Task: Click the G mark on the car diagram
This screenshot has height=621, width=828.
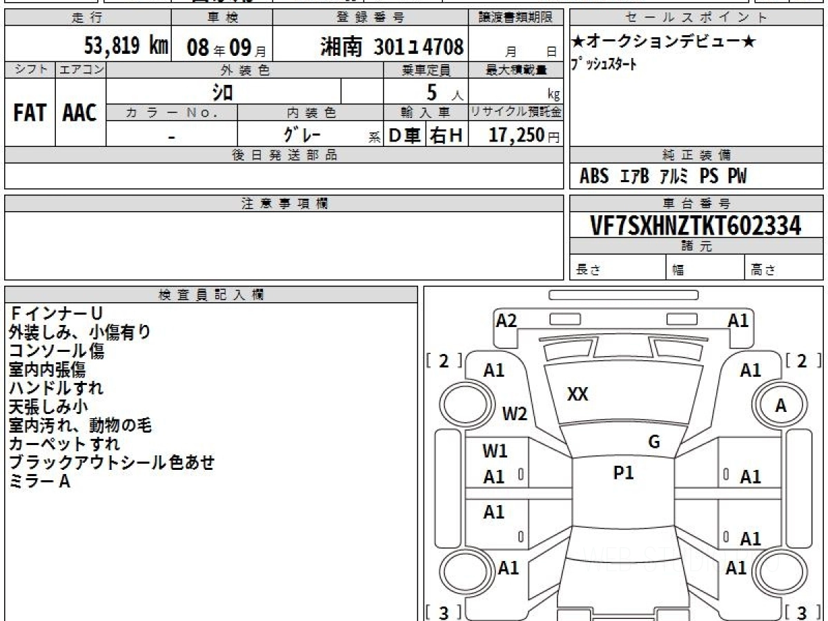Action: [654, 442]
